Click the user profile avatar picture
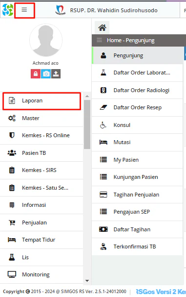The image size is (186, 297). click(x=46, y=40)
